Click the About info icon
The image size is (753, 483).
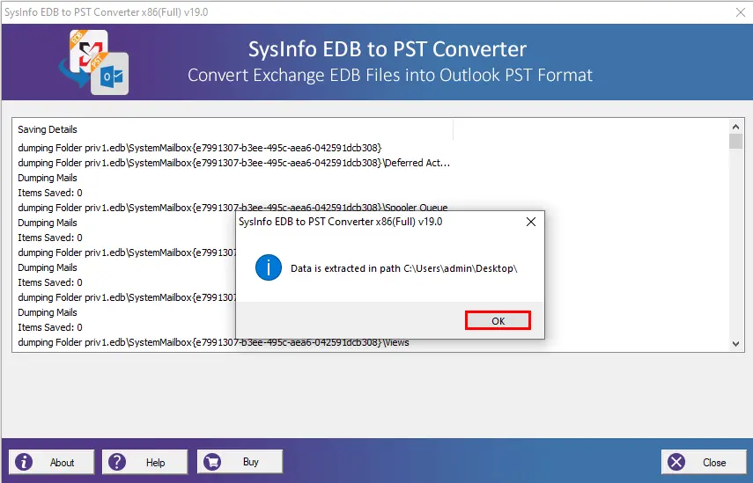pyautogui.click(x=24, y=462)
